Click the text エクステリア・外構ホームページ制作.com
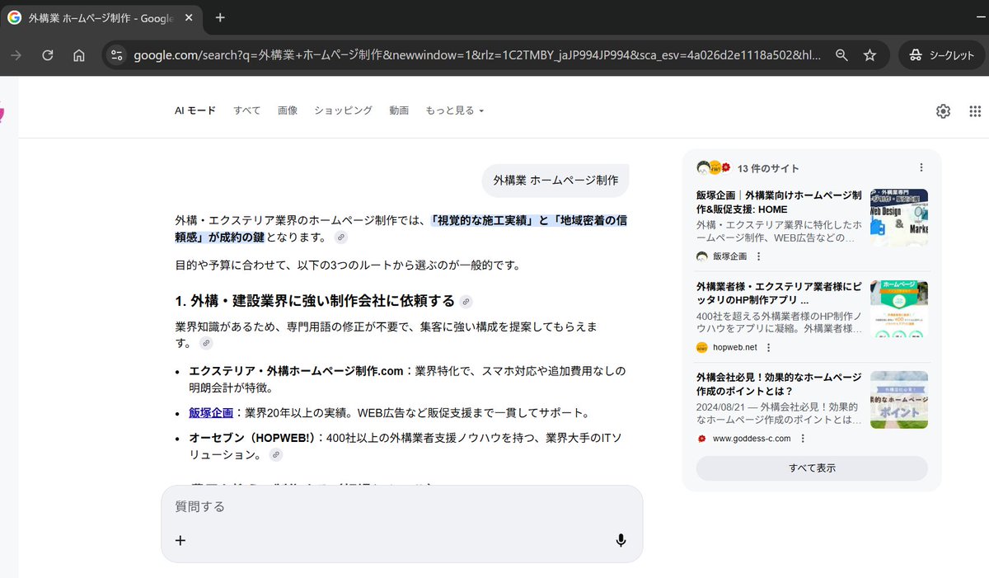The image size is (989, 578). pyautogui.click(x=296, y=371)
